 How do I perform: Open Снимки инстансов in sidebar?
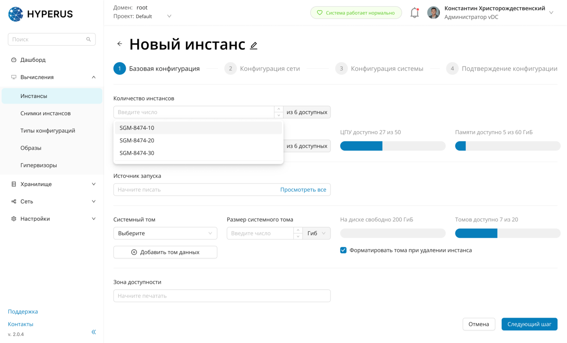pos(45,113)
